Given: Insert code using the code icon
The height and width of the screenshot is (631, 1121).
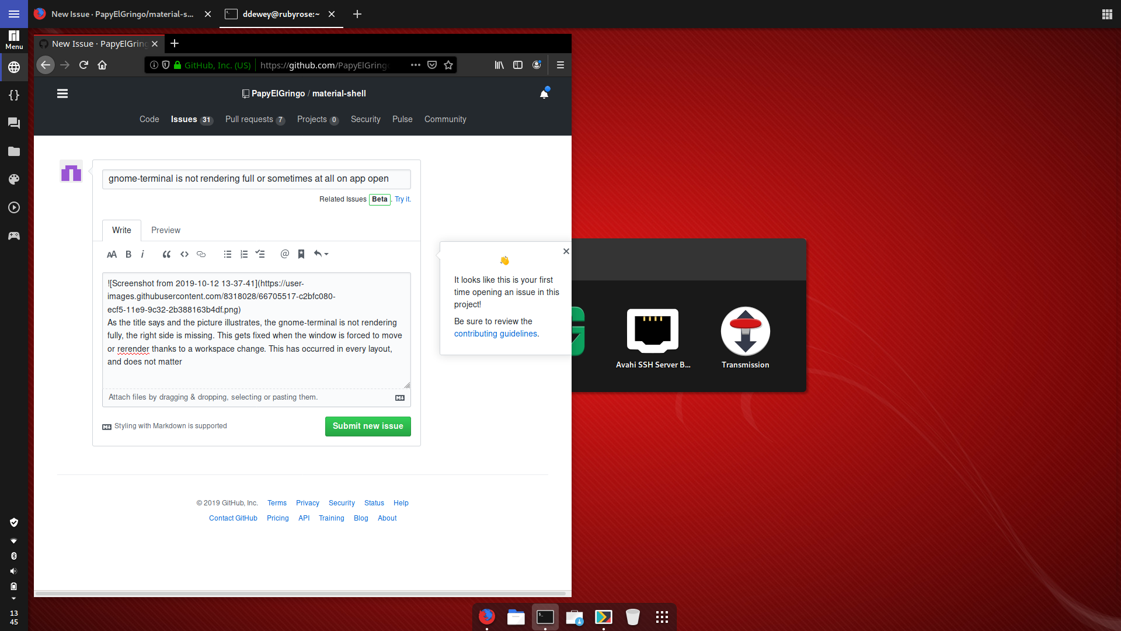Looking at the screenshot, I should pos(184,254).
